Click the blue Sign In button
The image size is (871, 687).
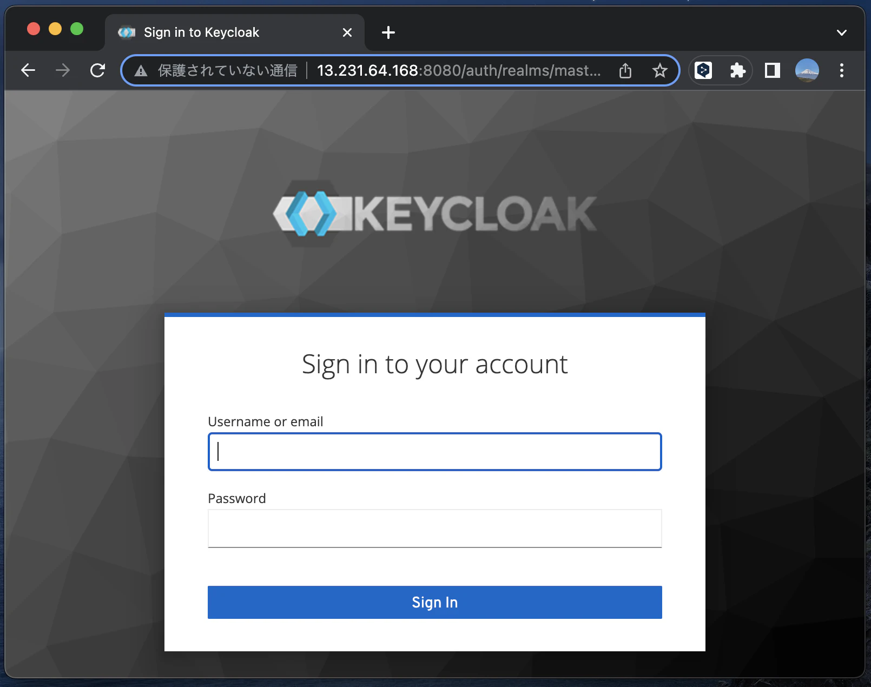click(435, 602)
